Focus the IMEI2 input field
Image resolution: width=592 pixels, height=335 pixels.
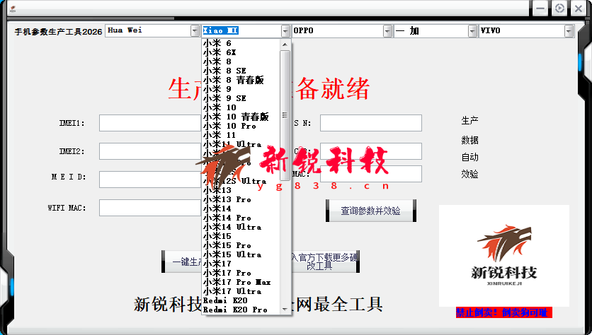coord(150,151)
